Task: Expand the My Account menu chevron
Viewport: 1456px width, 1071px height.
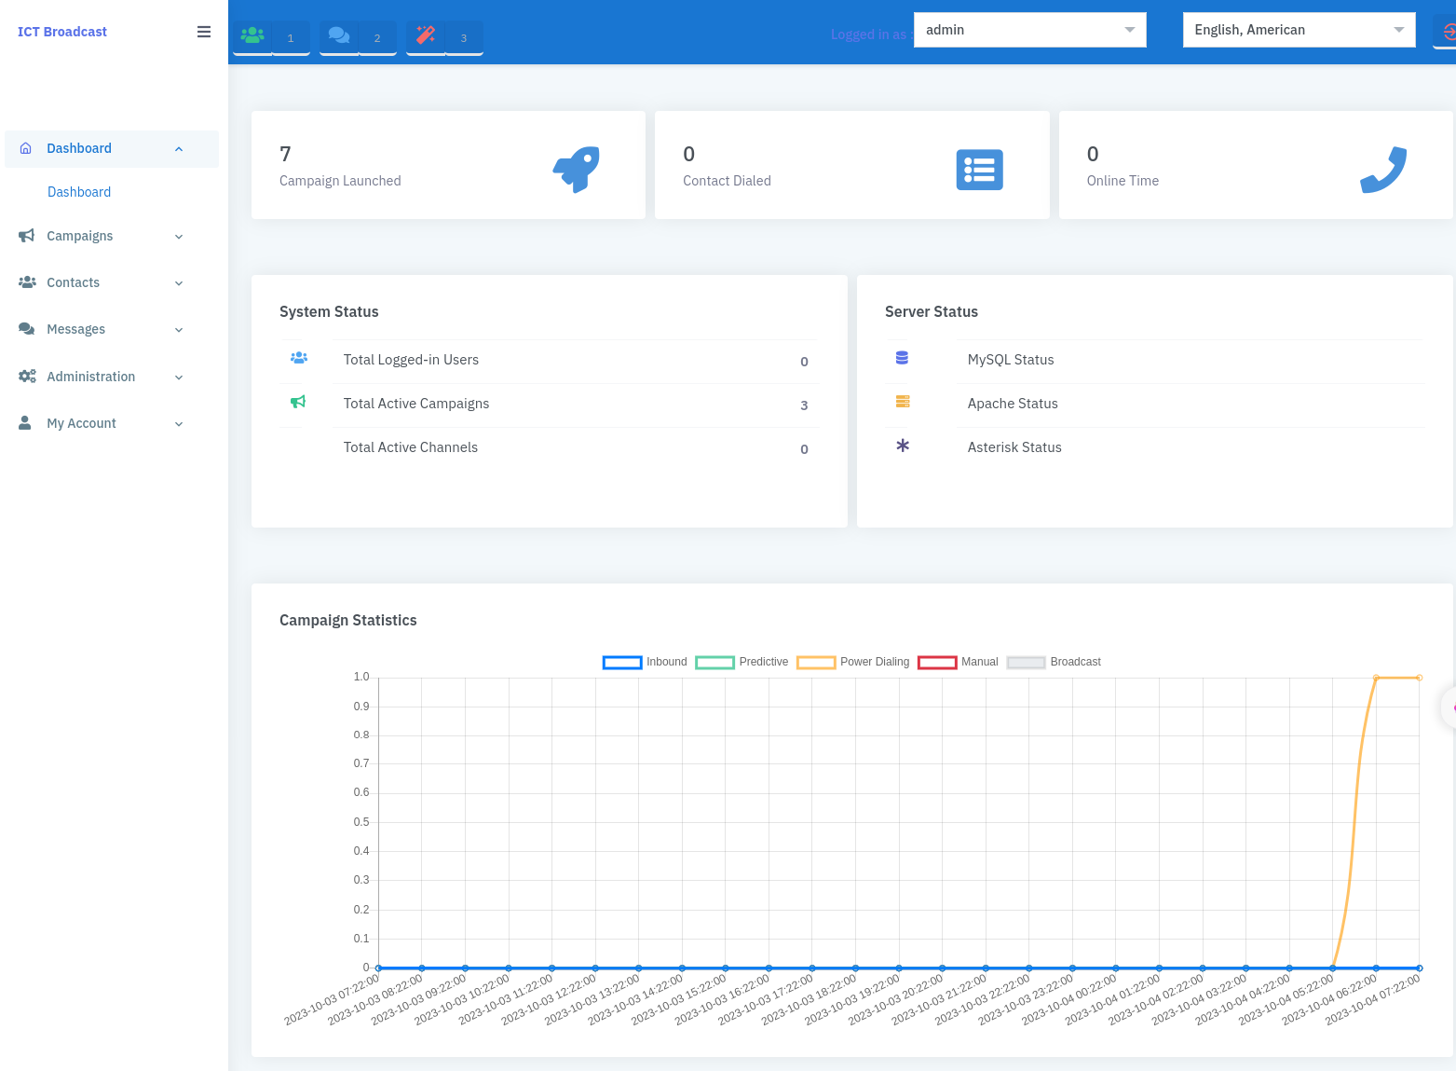Action: tap(179, 424)
